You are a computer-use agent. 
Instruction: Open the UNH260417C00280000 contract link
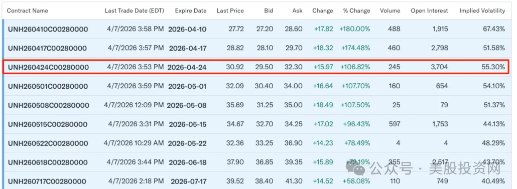[x=47, y=49]
